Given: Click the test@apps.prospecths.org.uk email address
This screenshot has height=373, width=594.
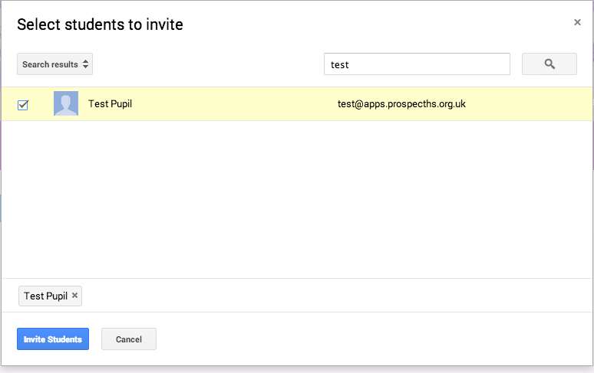Looking at the screenshot, I should pyautogui.click(x=401, y=104).
